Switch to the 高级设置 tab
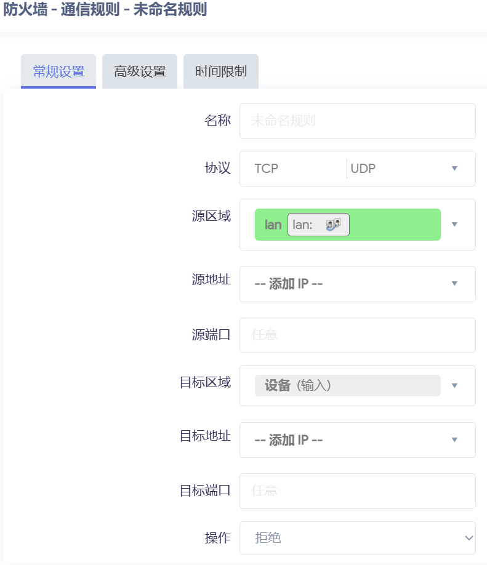Screen dimensions: 487x565 coord(139,71)
